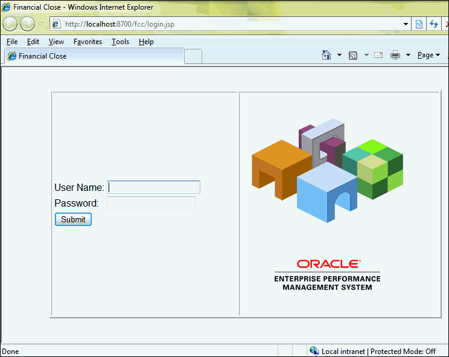Image resolution: width=449 pixels, height=357 pixels.
Task: Click the Done status bar text
Action: pyautogui.click(x=10, y=352)
